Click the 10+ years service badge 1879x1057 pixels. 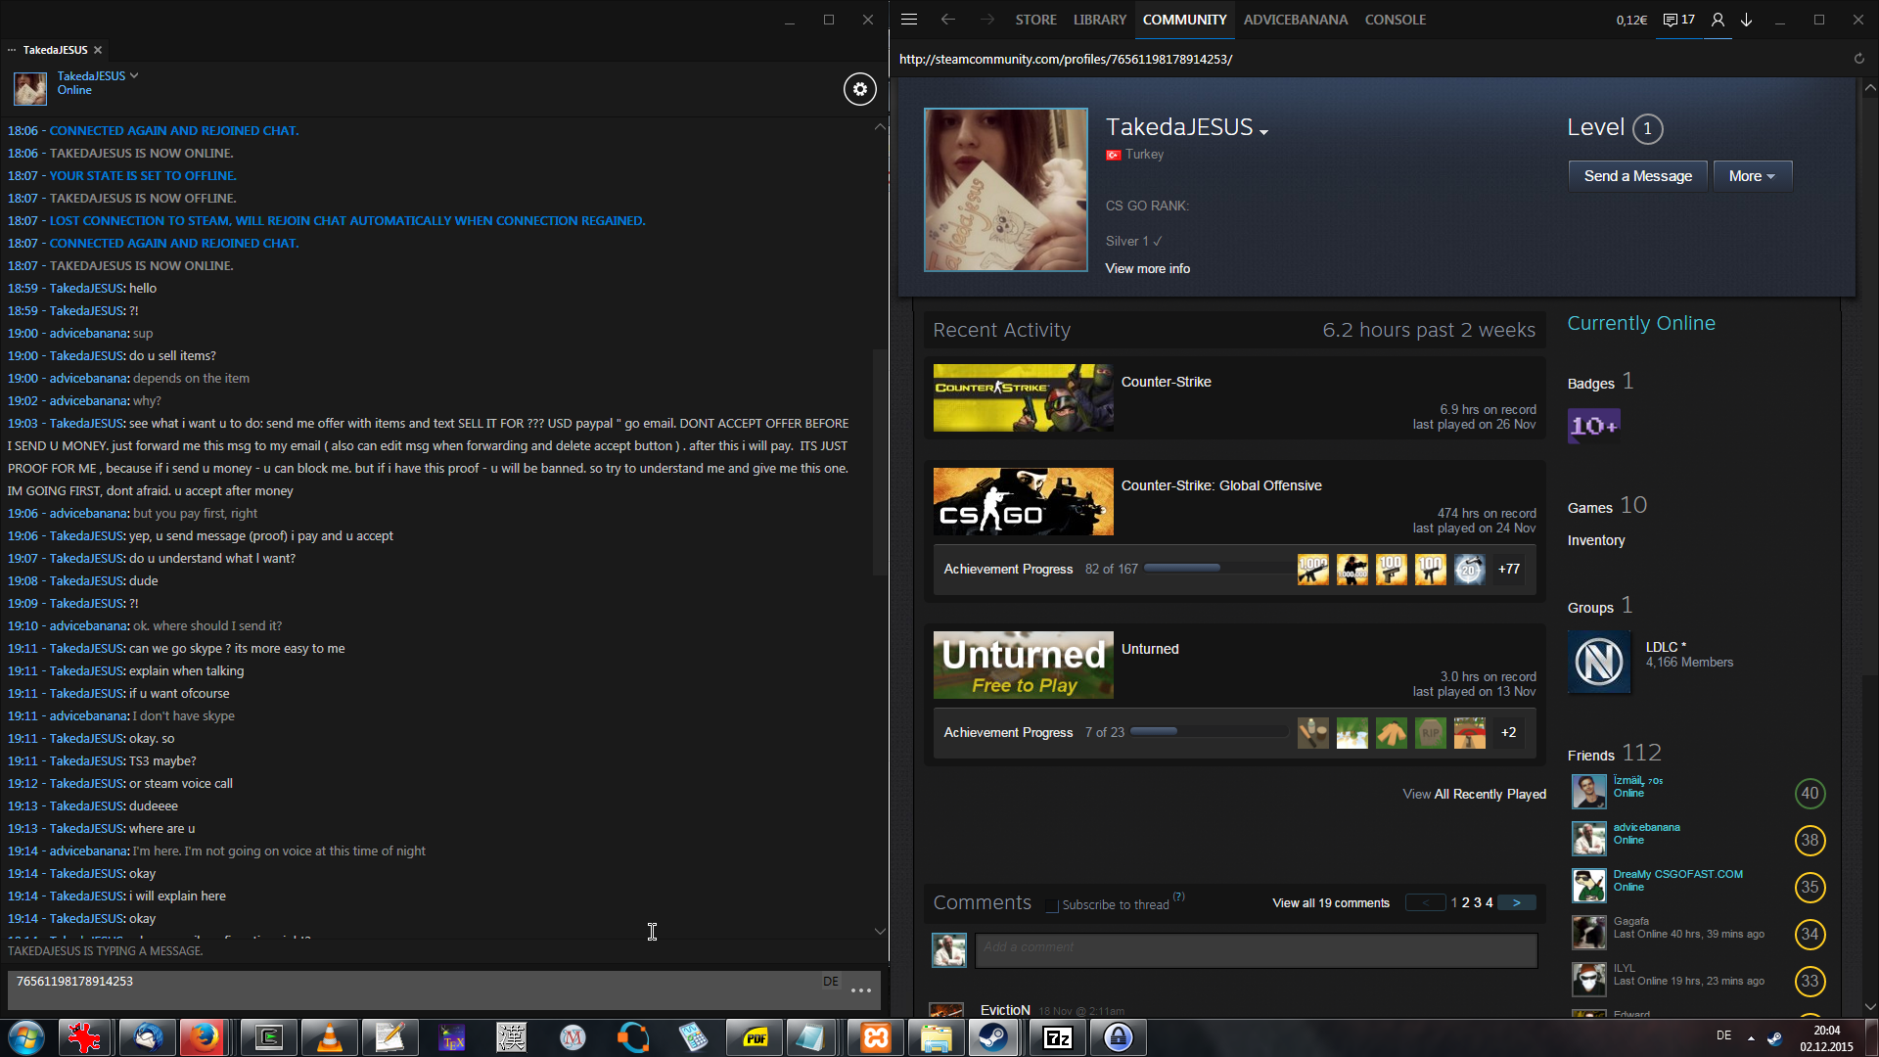[x=1593, y=426]
